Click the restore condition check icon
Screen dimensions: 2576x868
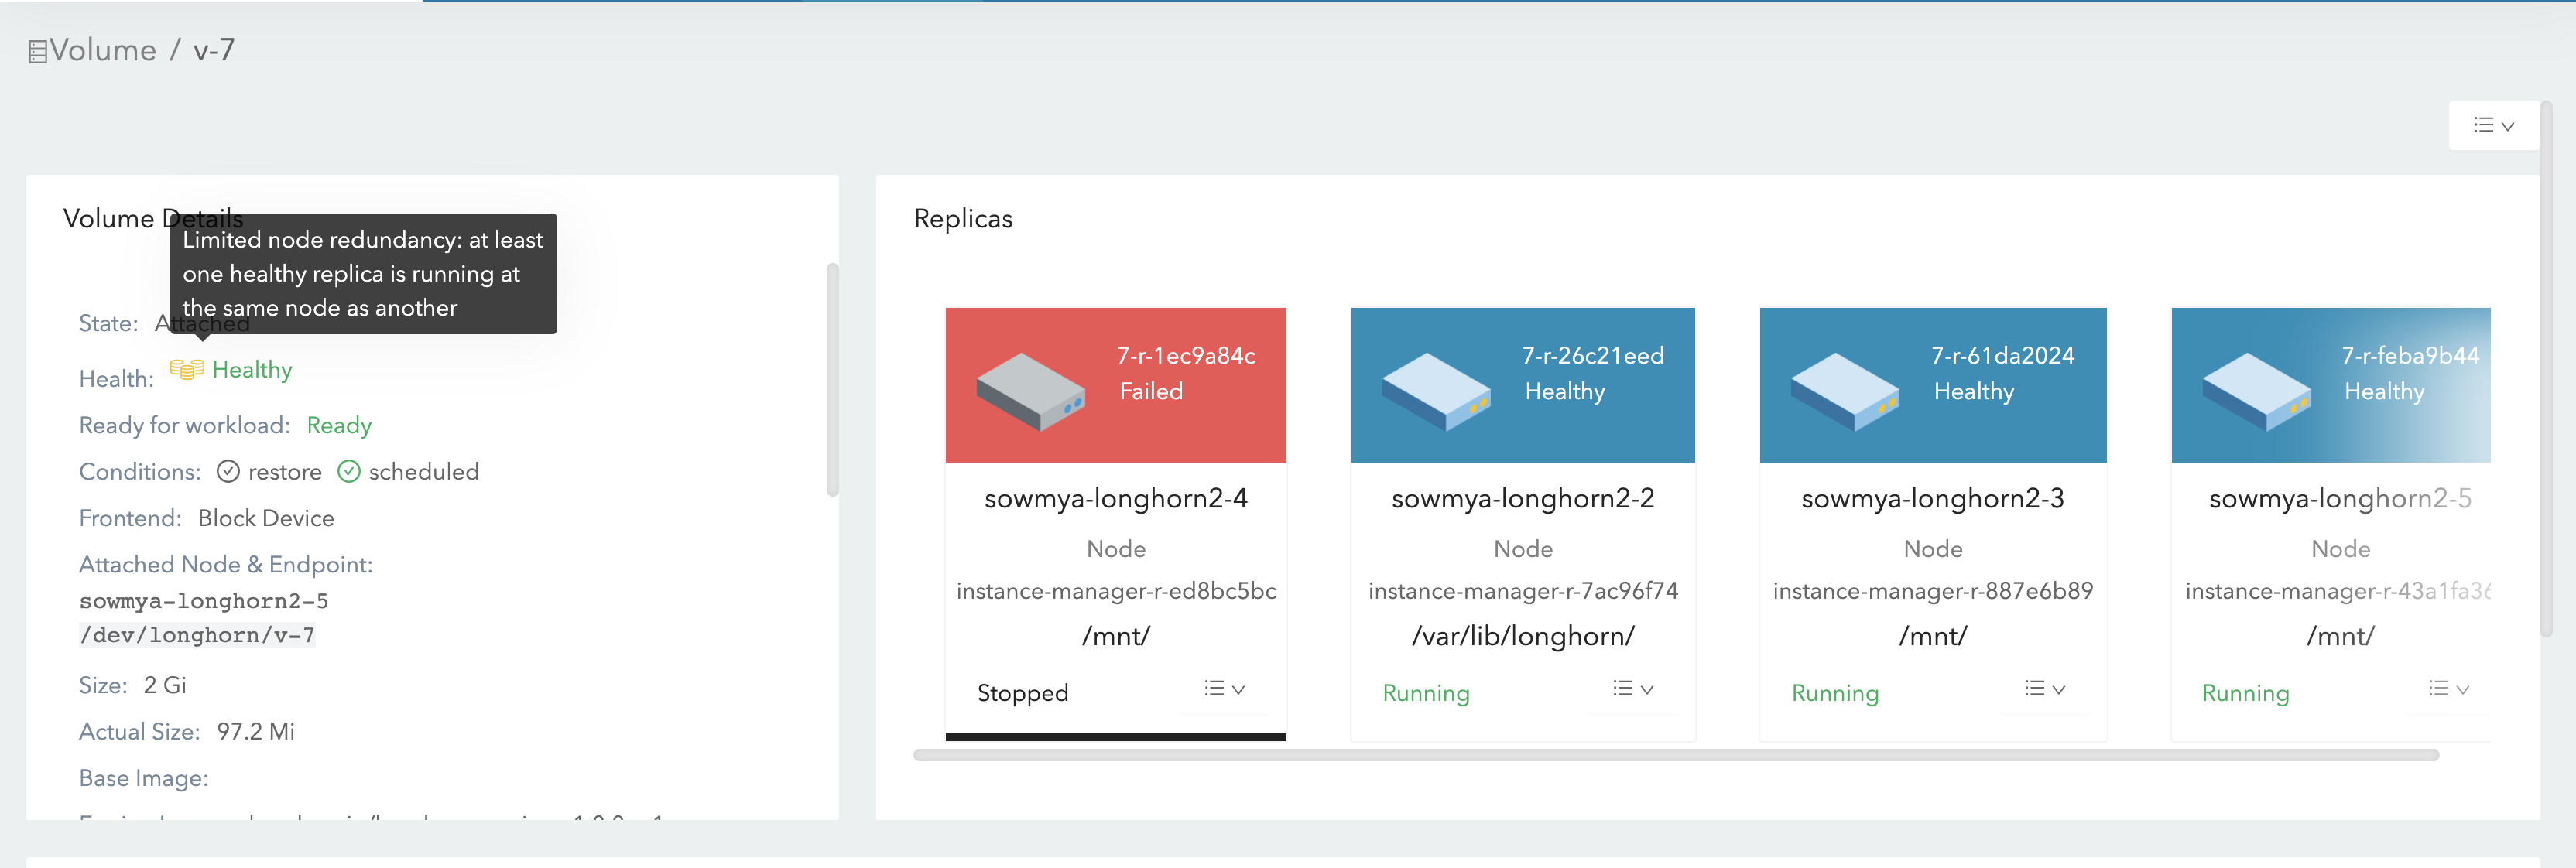228,471
